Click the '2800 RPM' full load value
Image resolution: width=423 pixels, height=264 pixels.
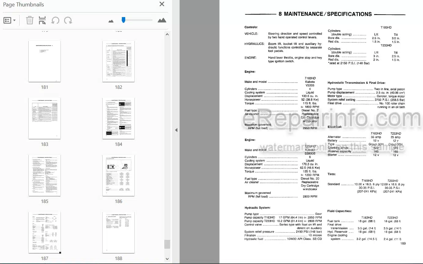310,197
